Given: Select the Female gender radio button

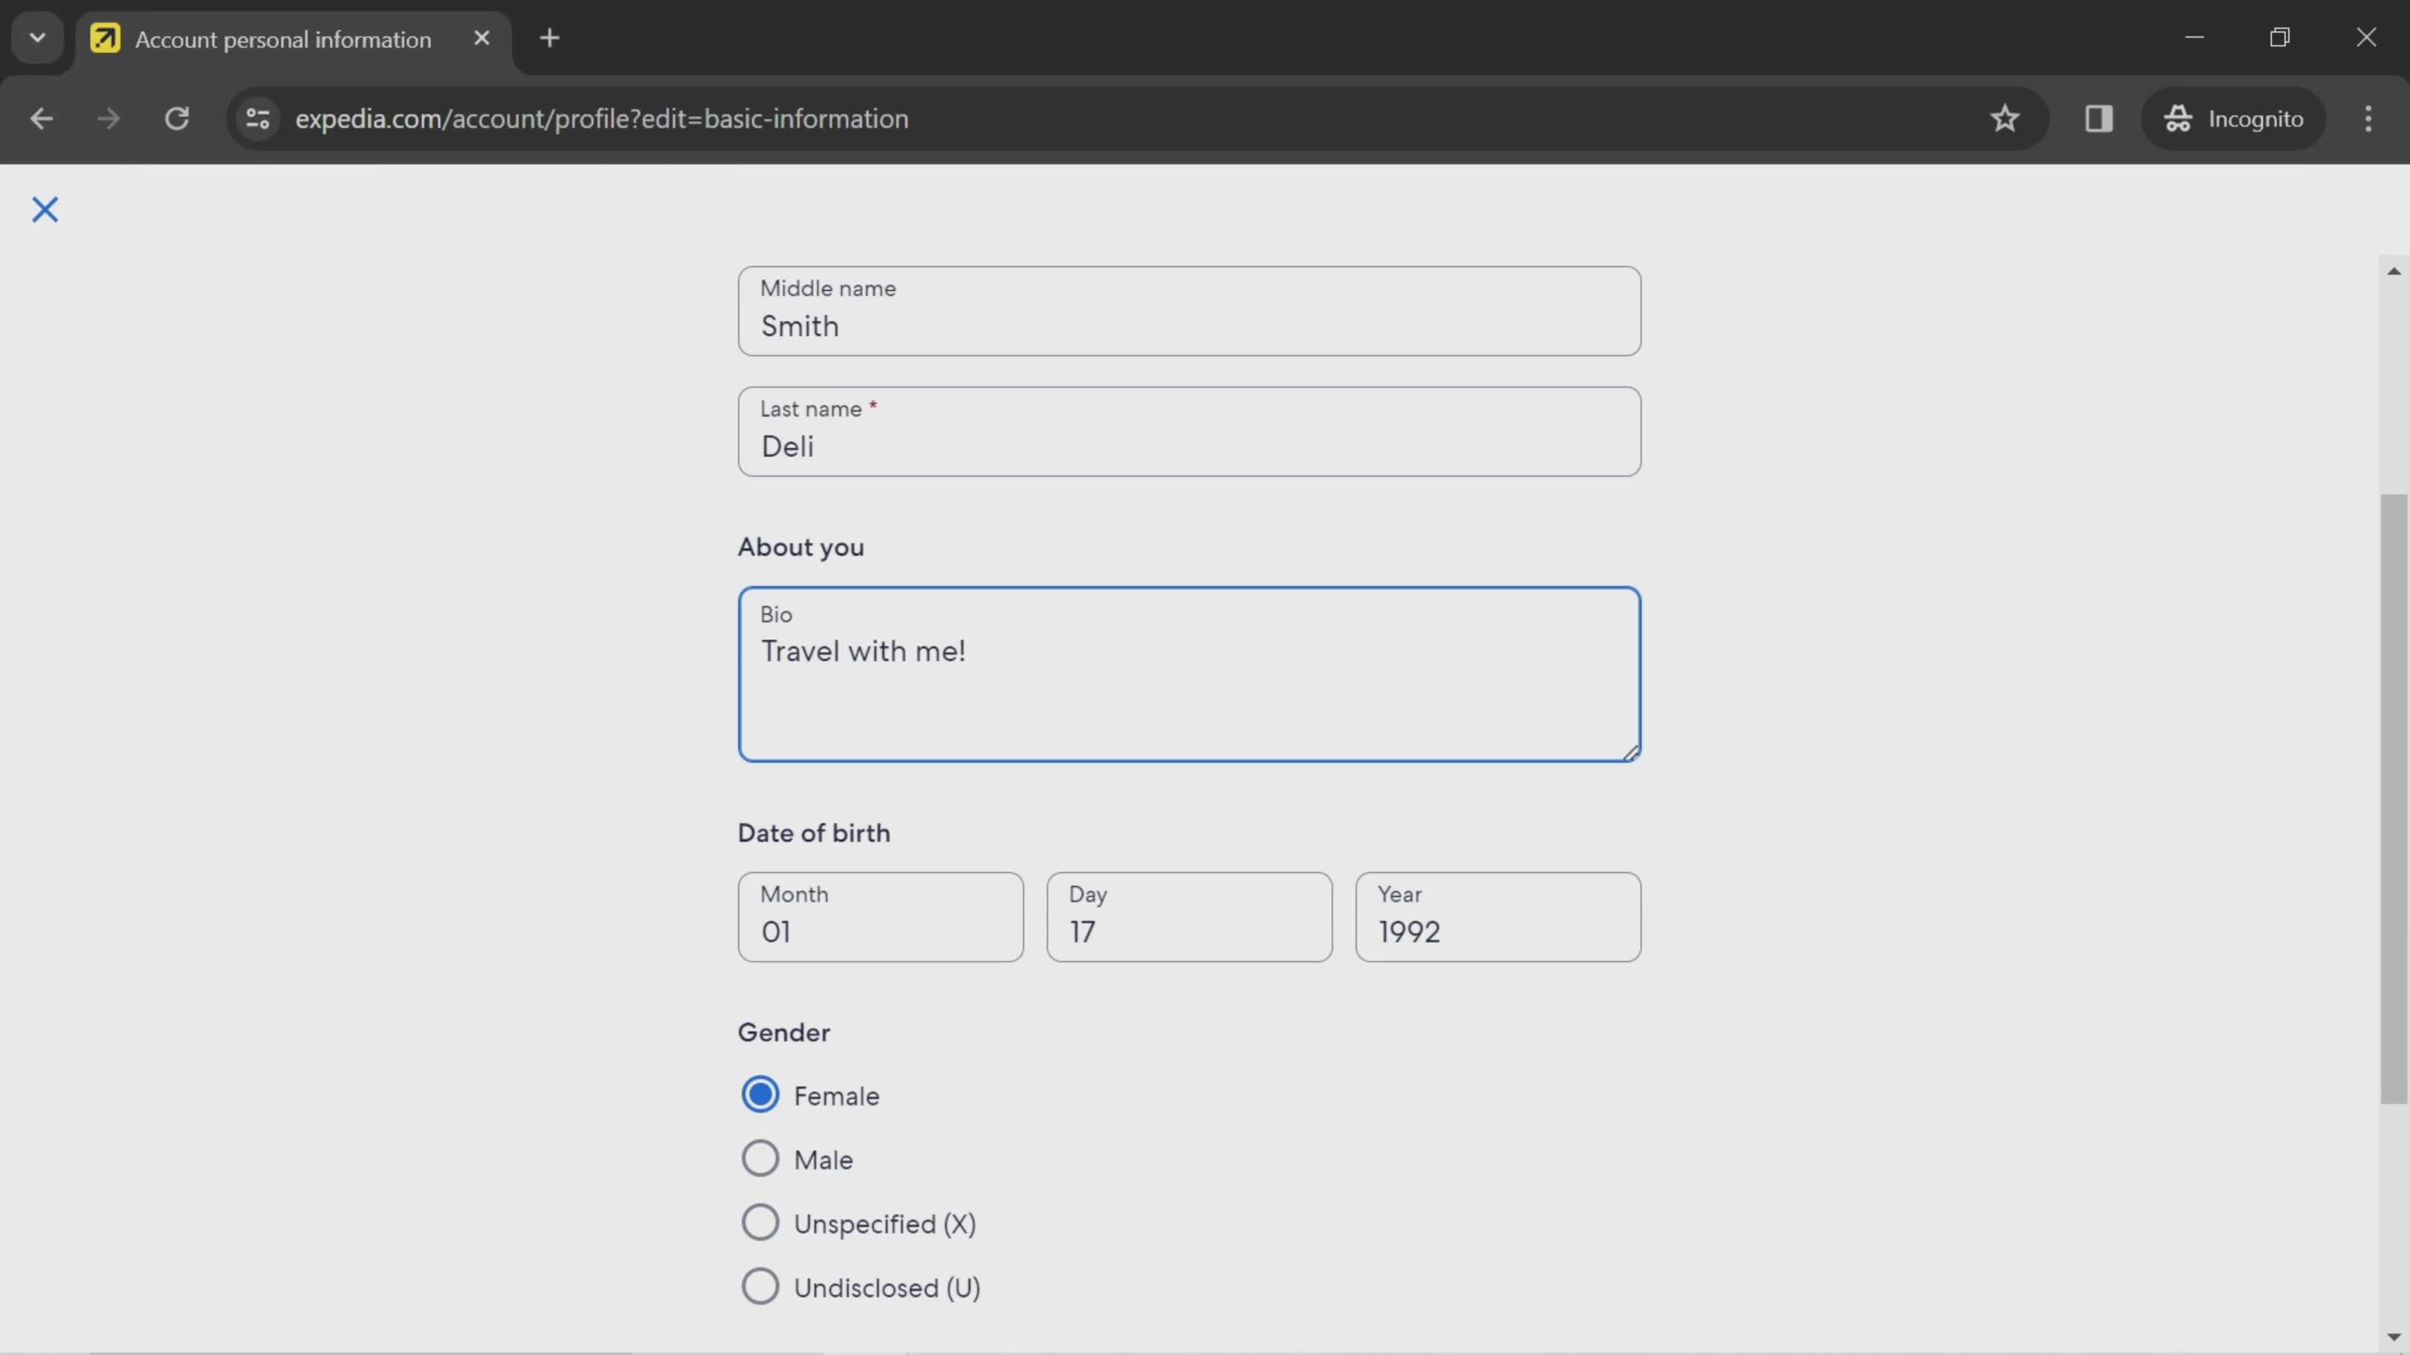Looking at the screenshot, I should click(760, 1093).
